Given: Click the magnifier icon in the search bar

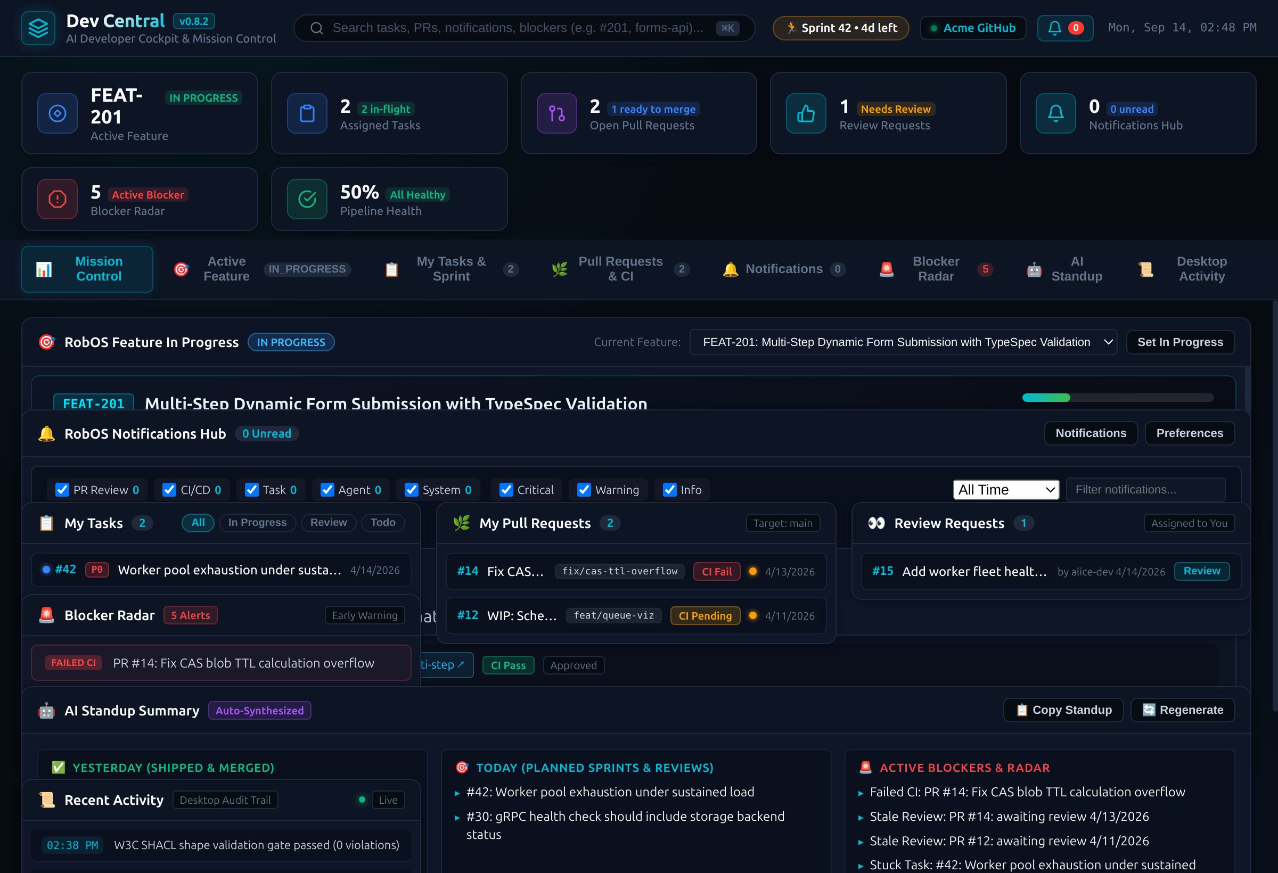Looking at the screenshot, I should [317, 28].
